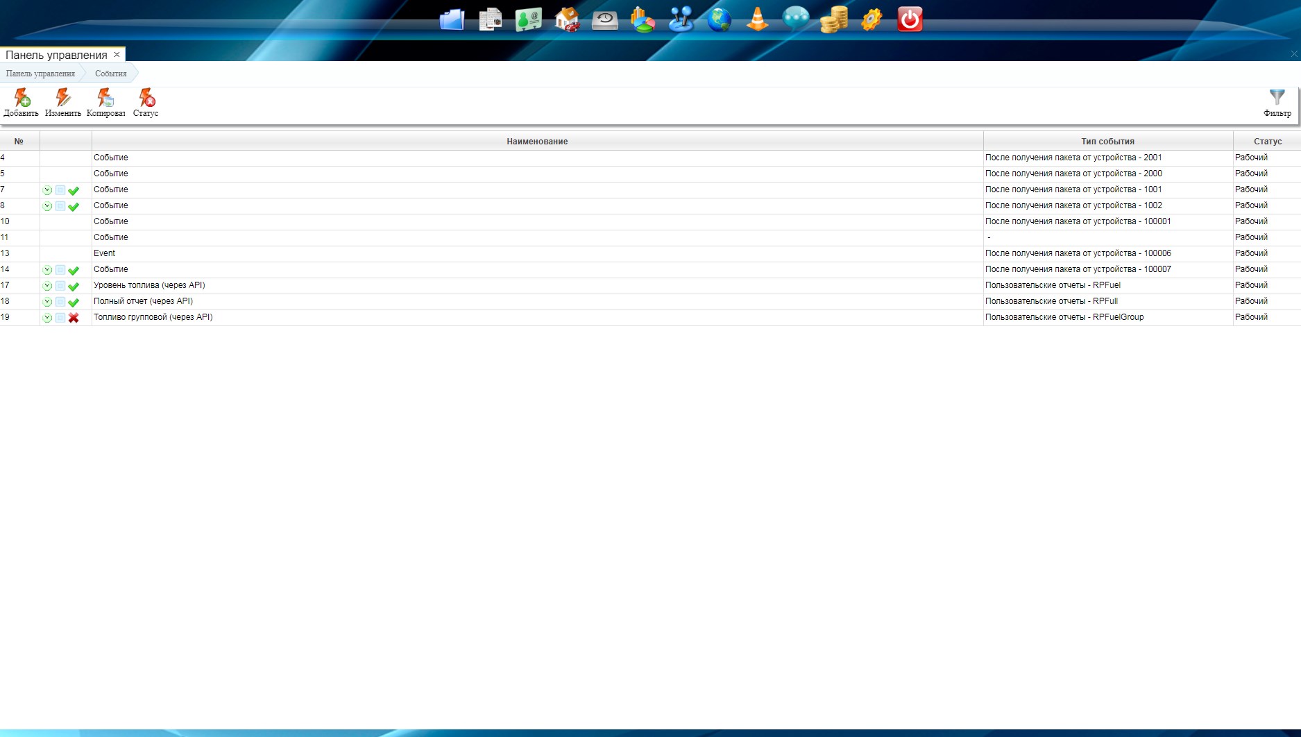Image resolution: width=1301 pixels, height=737 pixels.
Task: Expand the green arrow dropdown on row 18
Action: (x=47, y=302)
